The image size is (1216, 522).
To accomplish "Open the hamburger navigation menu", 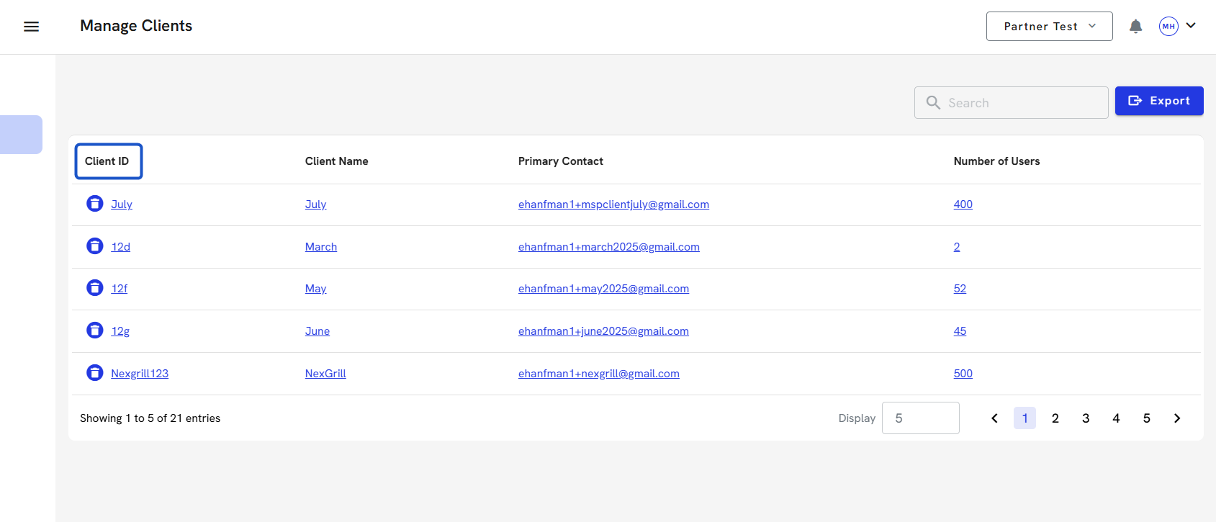I will pyautogui.click(x=31, y=27).
